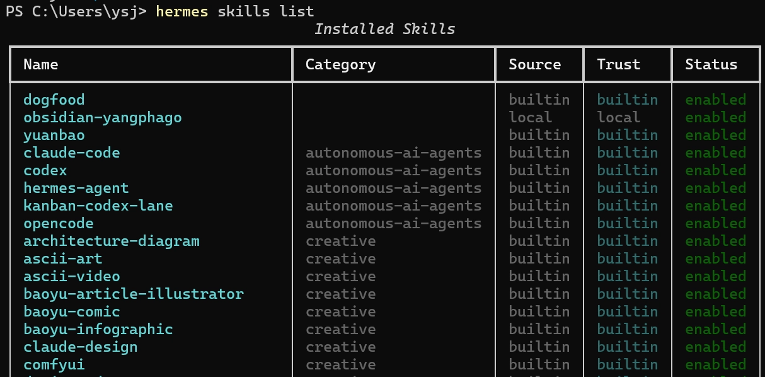Screen dimensions: 765x377
Task: Select the architecture-diagram skill name
Action: coord(112,241)
